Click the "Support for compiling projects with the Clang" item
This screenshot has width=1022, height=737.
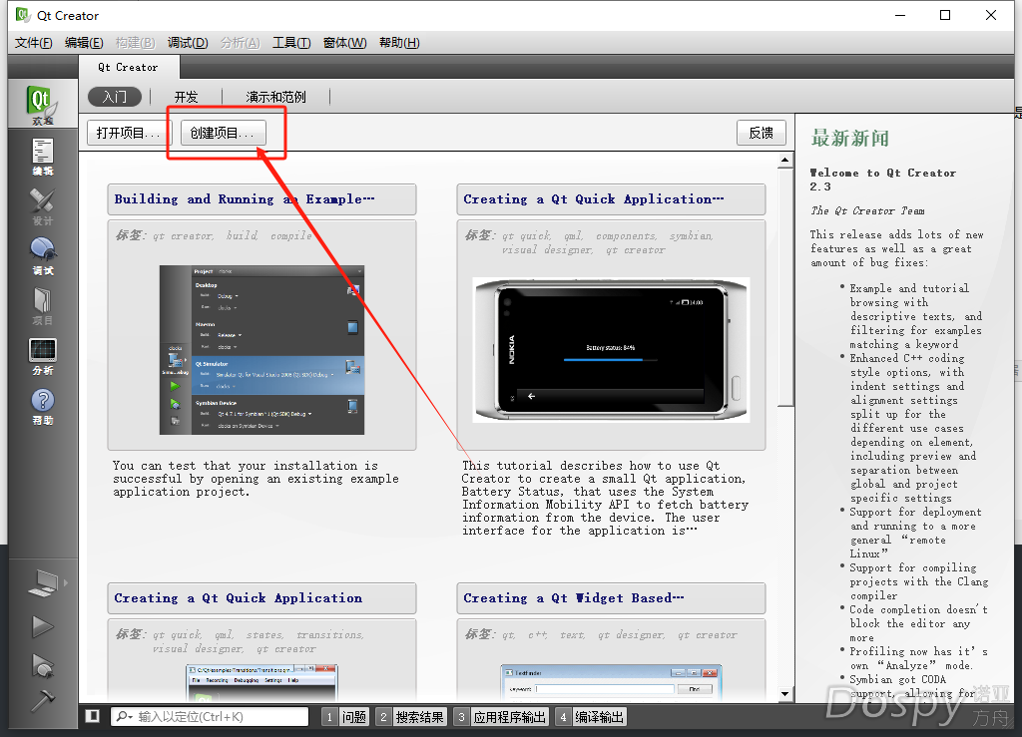point(918,581)
